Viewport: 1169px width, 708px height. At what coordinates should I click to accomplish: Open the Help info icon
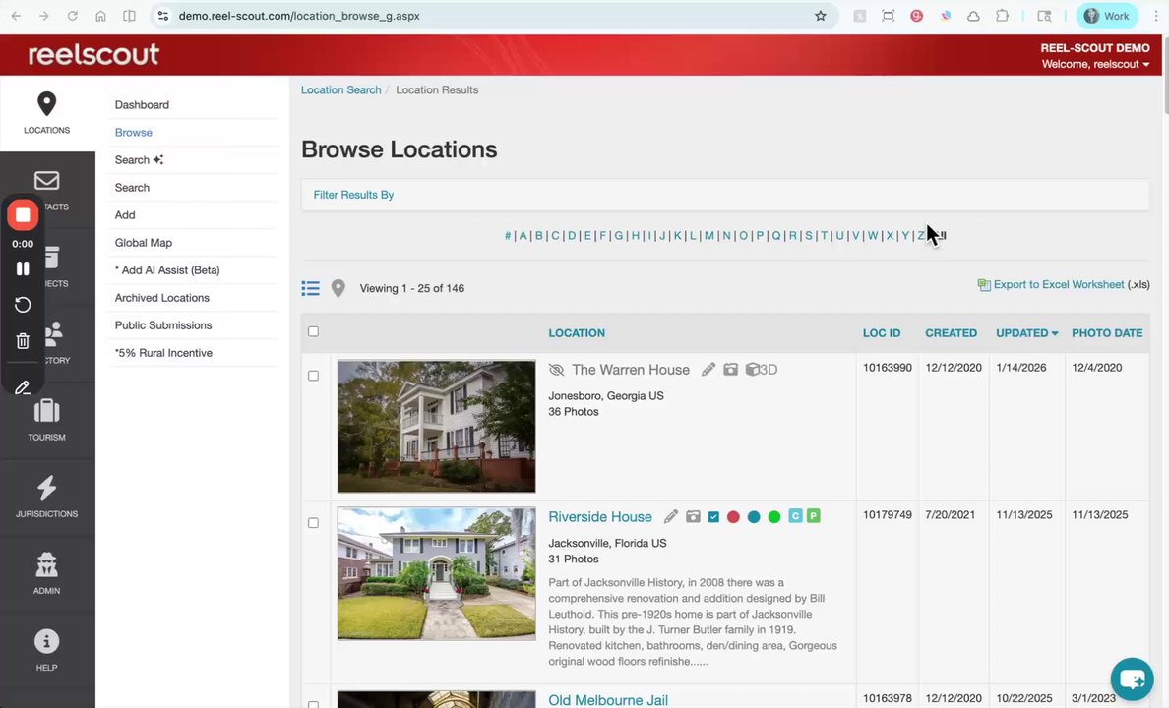(x=46, y=642)
